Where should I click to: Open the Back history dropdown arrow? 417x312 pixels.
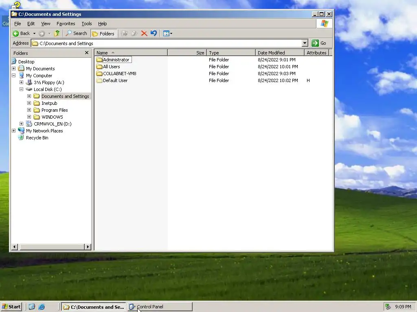click(34, 33)
